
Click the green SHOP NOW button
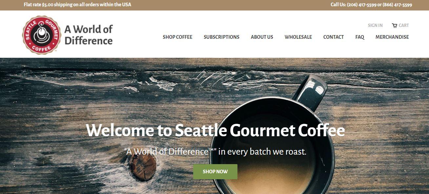pyautogui.click(x=215, y=172)
